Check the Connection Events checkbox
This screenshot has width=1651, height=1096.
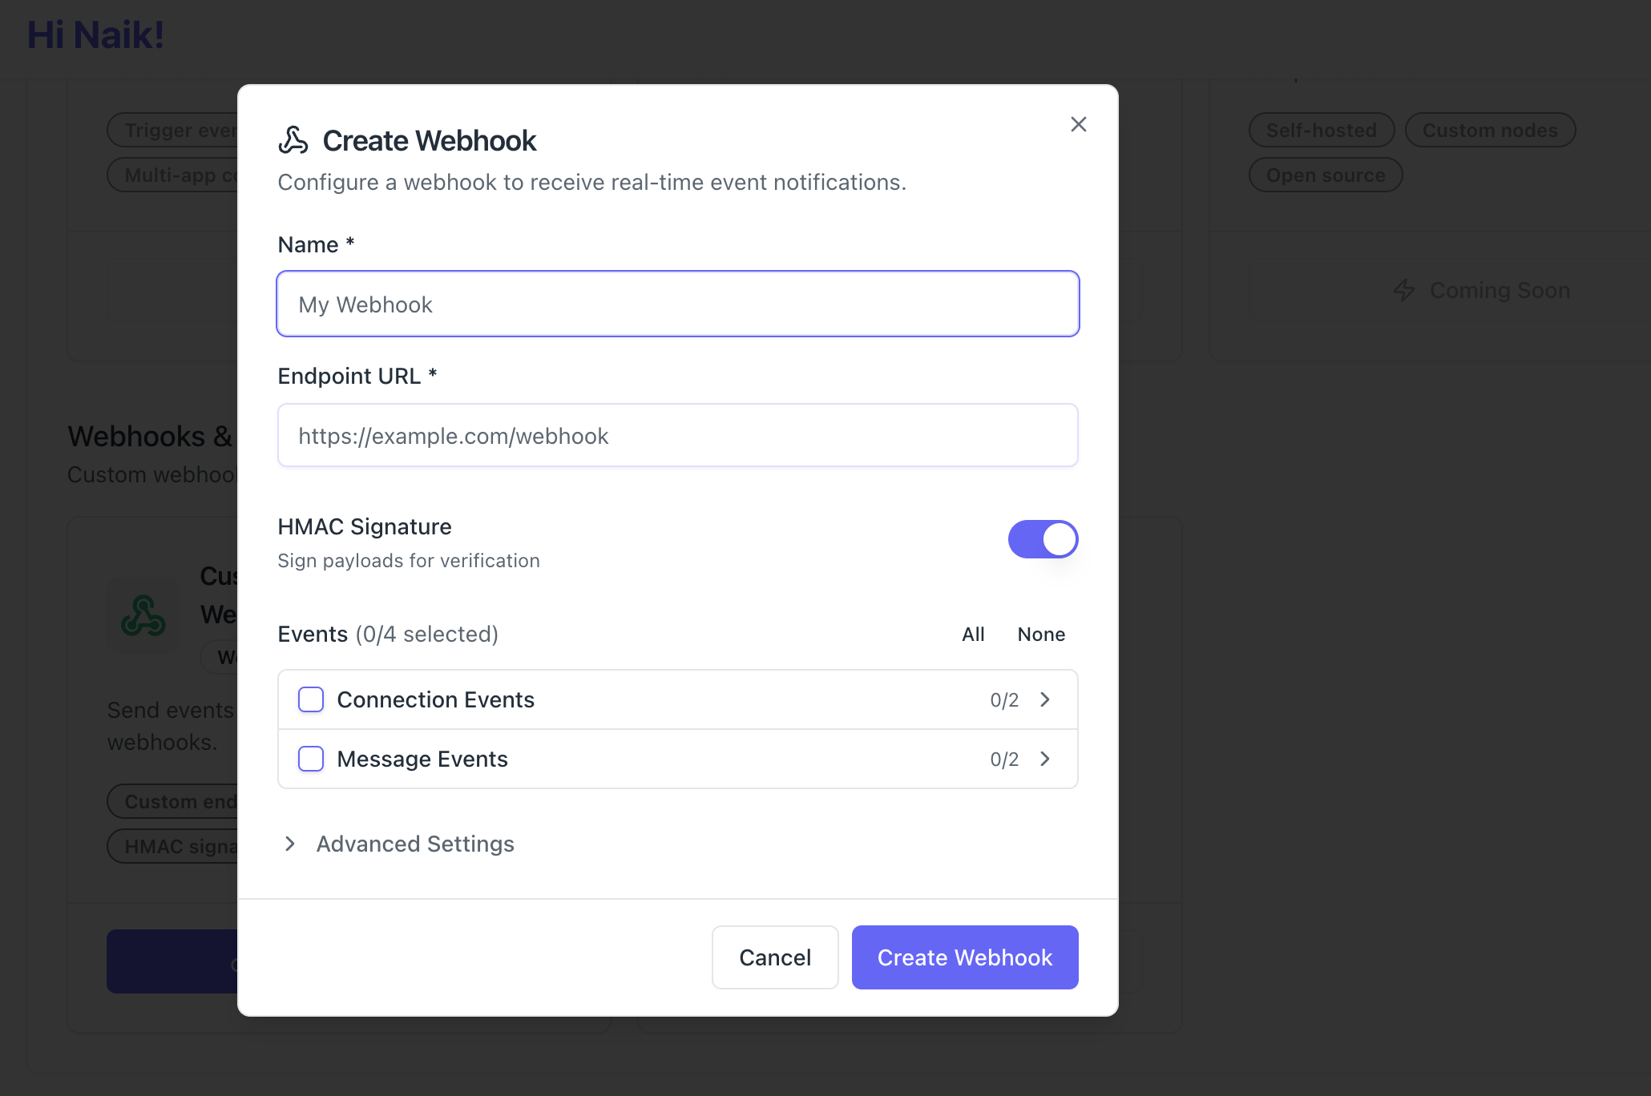[x=311, y=699]
